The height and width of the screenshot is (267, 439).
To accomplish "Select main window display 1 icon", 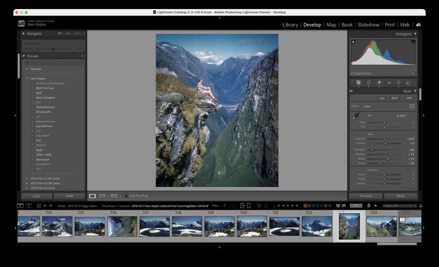I will tap(20, 205).
